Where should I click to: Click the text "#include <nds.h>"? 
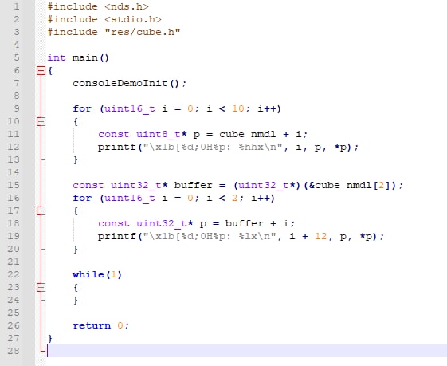click(x=98, y=6)
